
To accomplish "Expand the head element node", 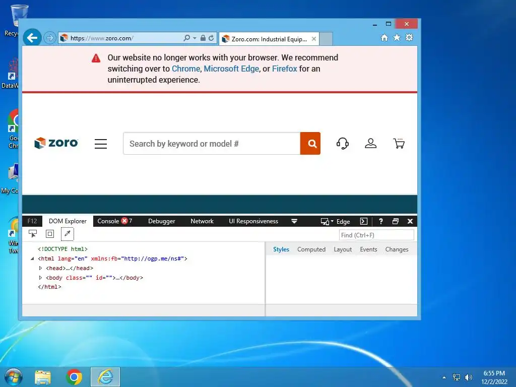I will click(x=40, y=268).
